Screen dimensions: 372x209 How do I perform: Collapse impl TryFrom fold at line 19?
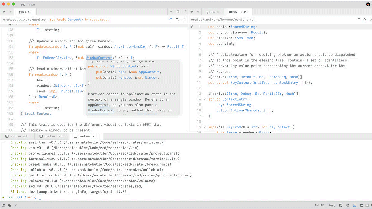(x=204, y=127)
